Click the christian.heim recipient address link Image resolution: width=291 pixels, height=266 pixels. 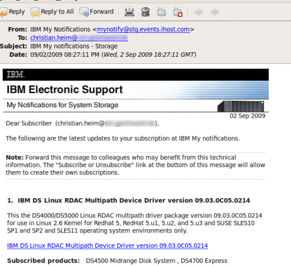click(x=79, y=37)
